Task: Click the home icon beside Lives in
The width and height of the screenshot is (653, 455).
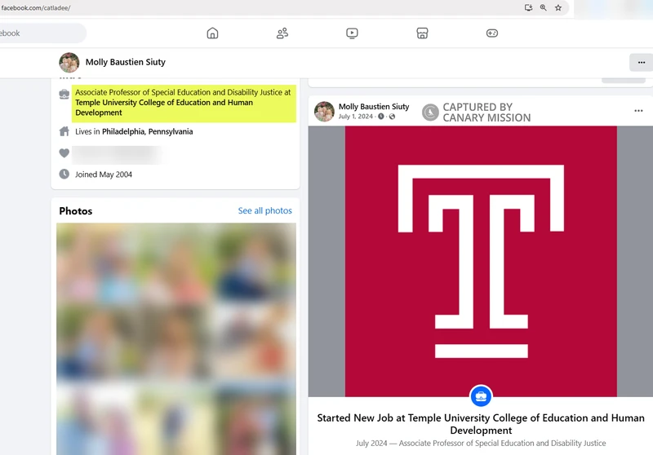Action: 64,131
